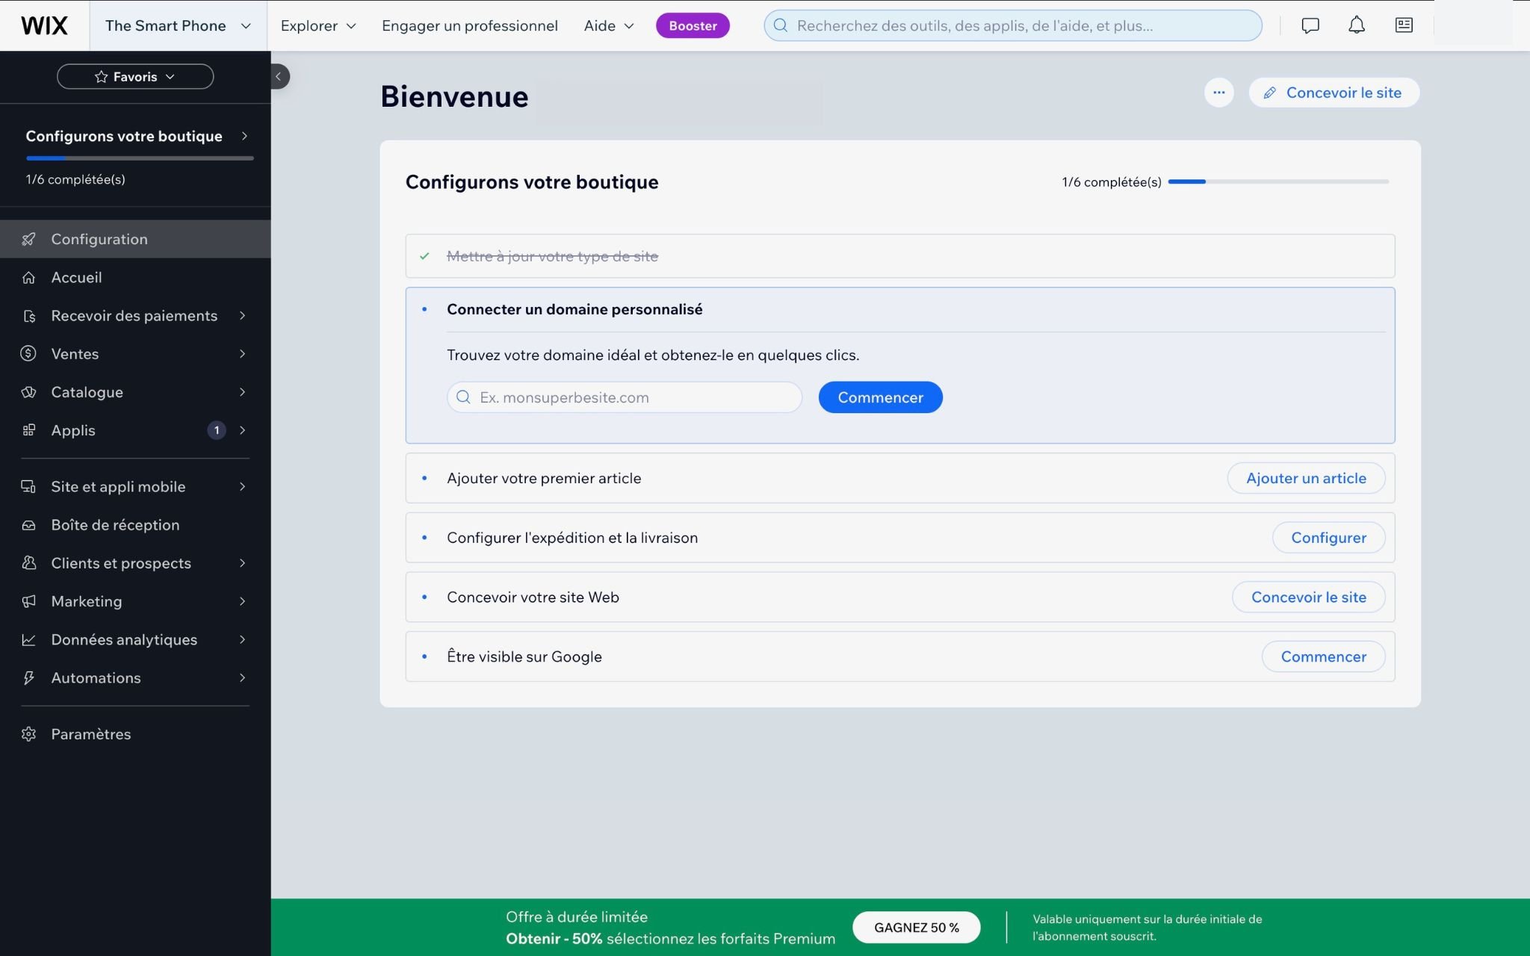This screenshot has height=956, width=1530.
Task: Click Ajouter un article button
Action: [x=1306, y=478]
